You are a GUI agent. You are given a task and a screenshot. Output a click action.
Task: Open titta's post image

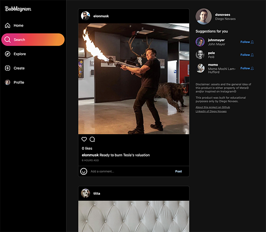coord(134,216)
